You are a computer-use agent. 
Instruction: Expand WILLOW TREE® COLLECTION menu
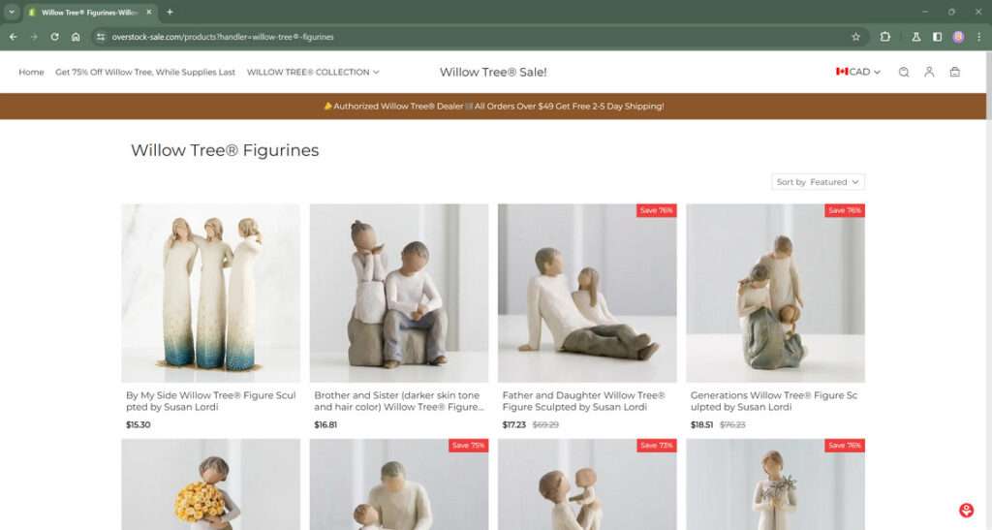coord(313,72)
